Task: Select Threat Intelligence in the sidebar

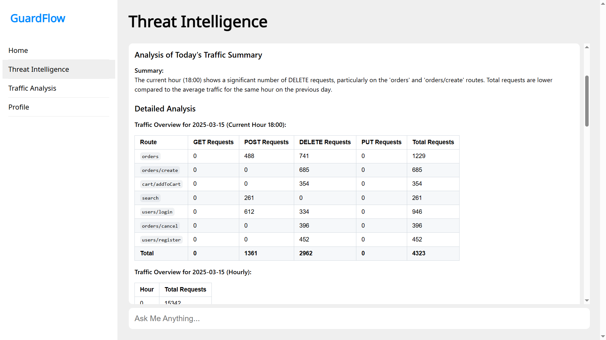Action: [39, 69]
